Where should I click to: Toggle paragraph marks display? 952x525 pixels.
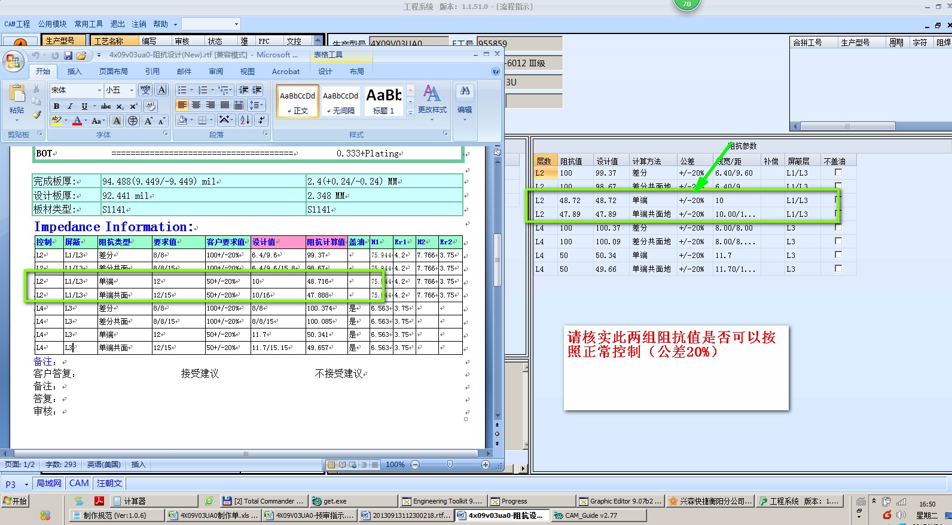(261, 120)
